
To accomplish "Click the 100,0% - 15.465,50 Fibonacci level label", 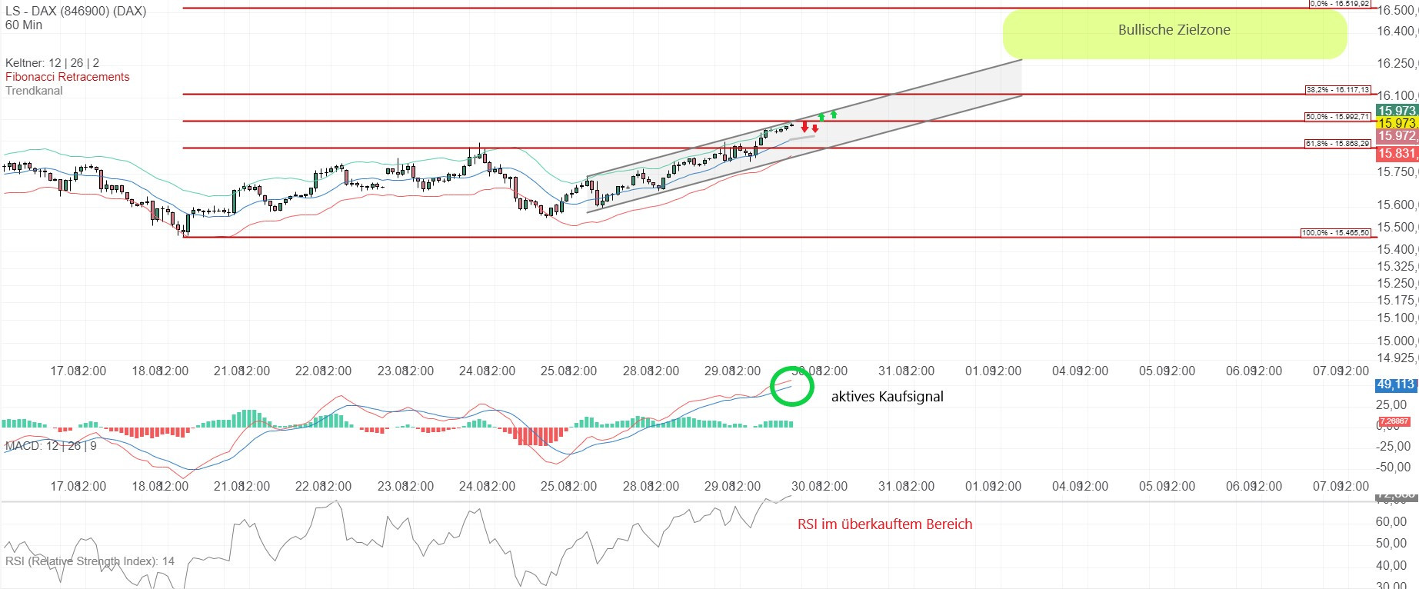I will pyautogui.click(x=1335, y=233).
